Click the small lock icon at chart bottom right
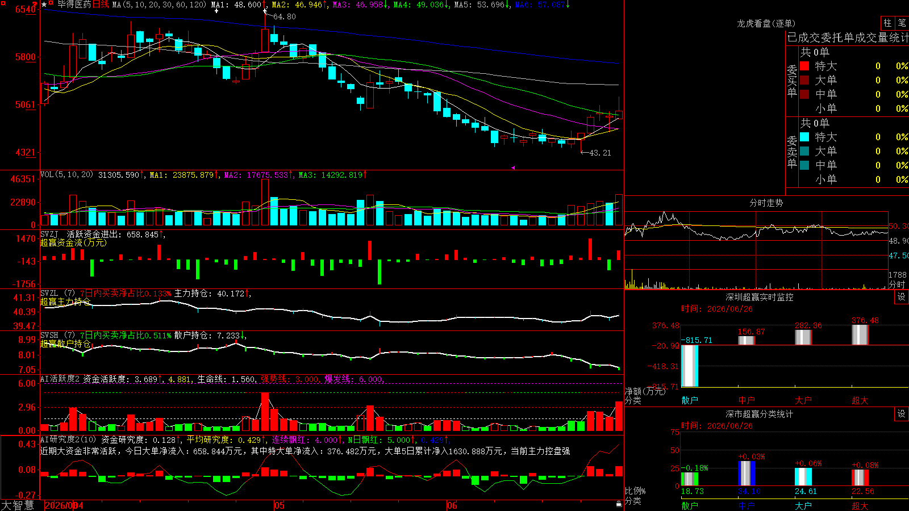Image resolution: width=909 pixels, height=511 pixels. point(619,504)
